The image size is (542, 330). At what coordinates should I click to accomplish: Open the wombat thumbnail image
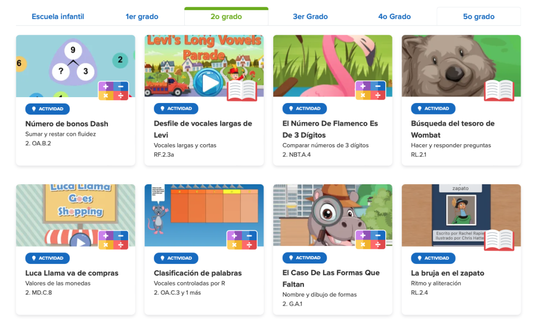click(461, 66)
